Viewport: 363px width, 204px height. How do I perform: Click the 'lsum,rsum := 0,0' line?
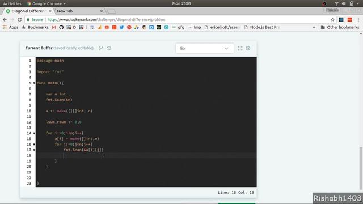pyautogui.click(x=64, y=122)
